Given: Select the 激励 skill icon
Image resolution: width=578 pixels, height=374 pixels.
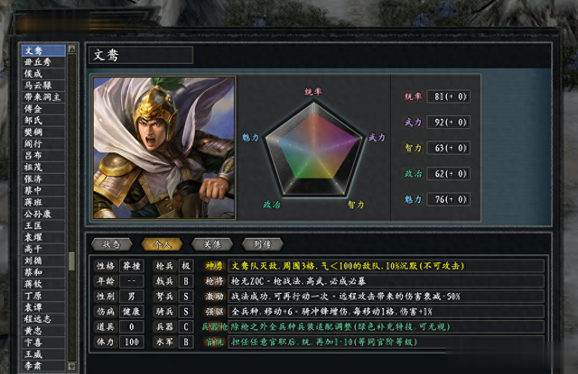Looking at the screenshot, I should coord(214,296).
